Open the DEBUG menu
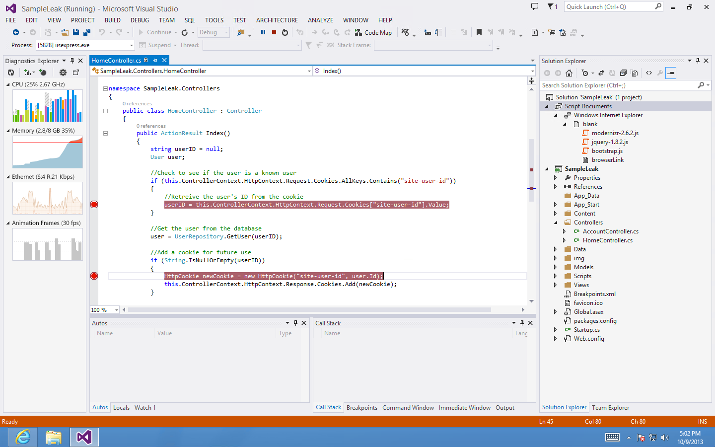The height and width of the screenshot is (447, 715). pyautogui.click(x=140, y=20)
